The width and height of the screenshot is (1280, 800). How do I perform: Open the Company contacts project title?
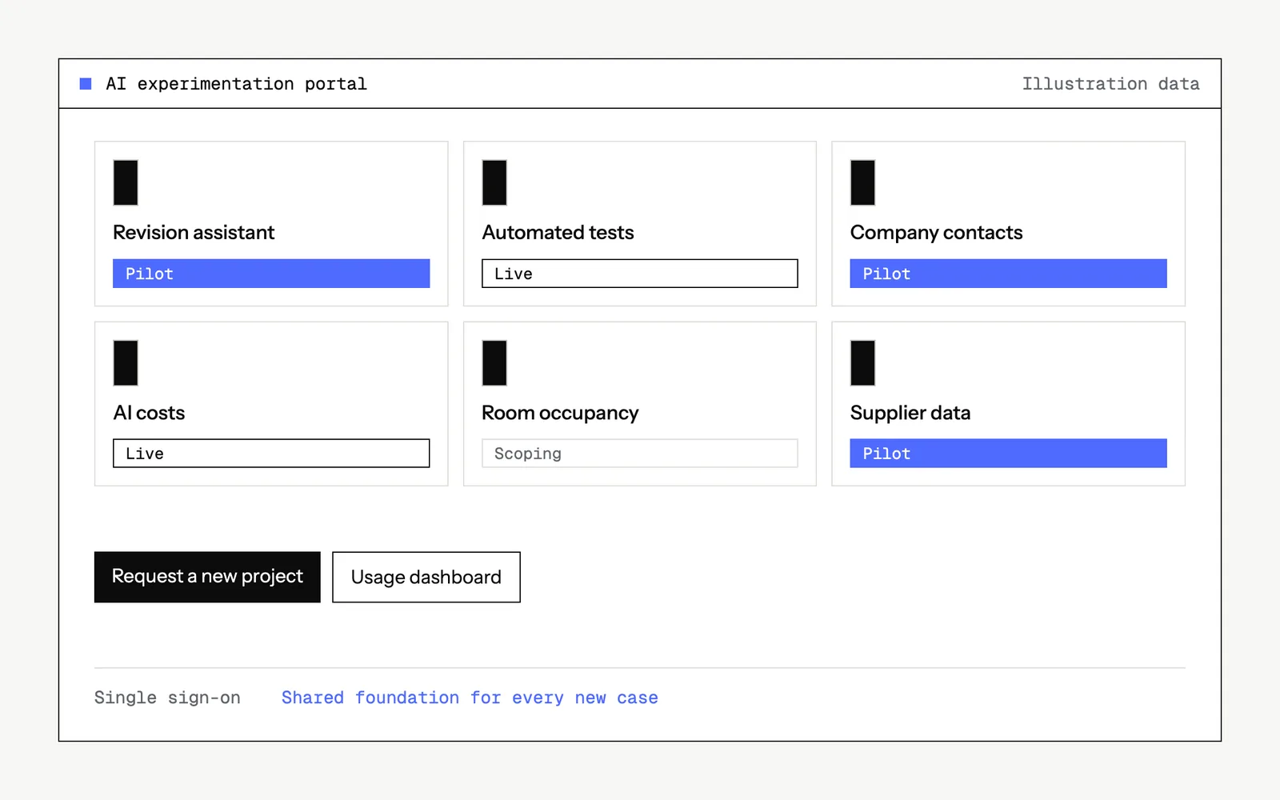[936, 233]
